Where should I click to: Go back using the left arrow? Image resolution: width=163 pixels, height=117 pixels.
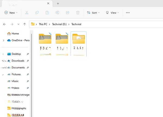(4, 24)
